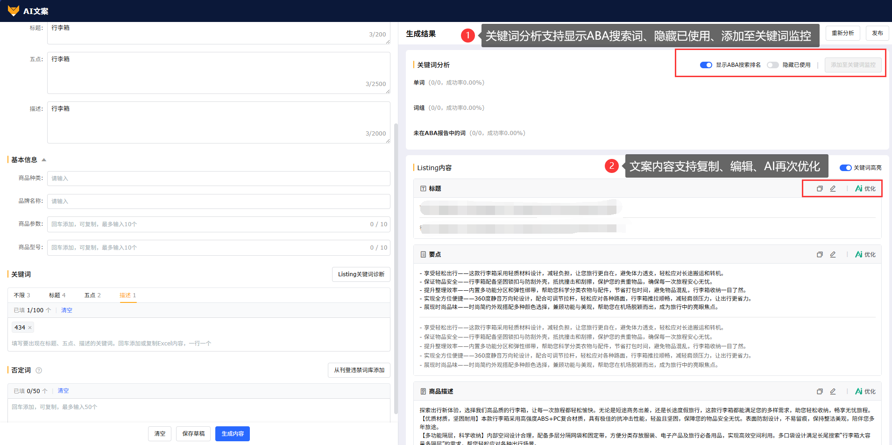Screen dimensions: 892x445
Task: Open the 不限 keyword tab
Action: pyautogui.click(x=21, y=295)
